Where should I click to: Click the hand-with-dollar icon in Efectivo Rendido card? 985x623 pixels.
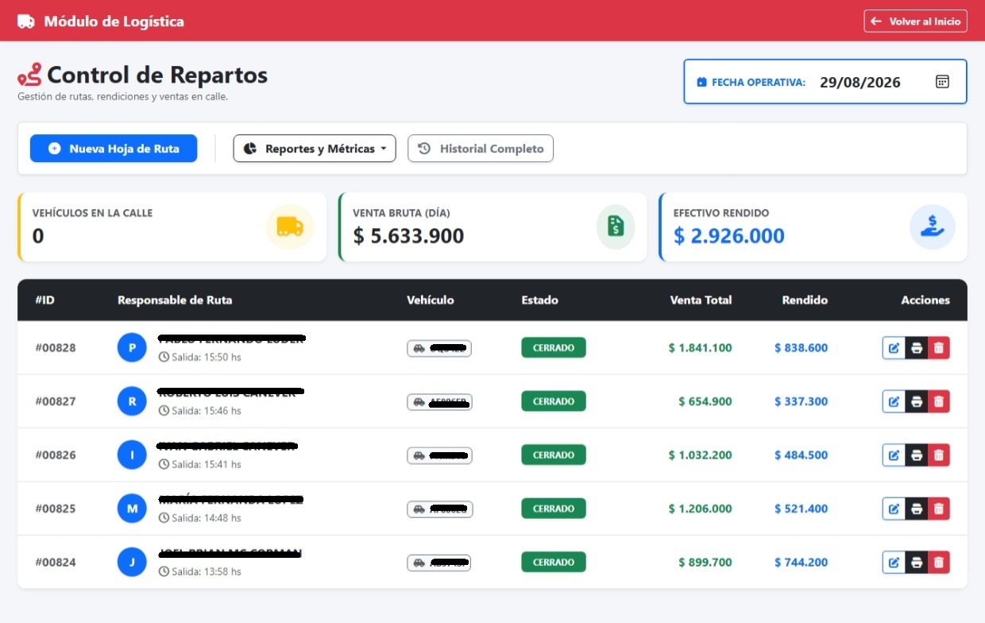coord(933,227)
